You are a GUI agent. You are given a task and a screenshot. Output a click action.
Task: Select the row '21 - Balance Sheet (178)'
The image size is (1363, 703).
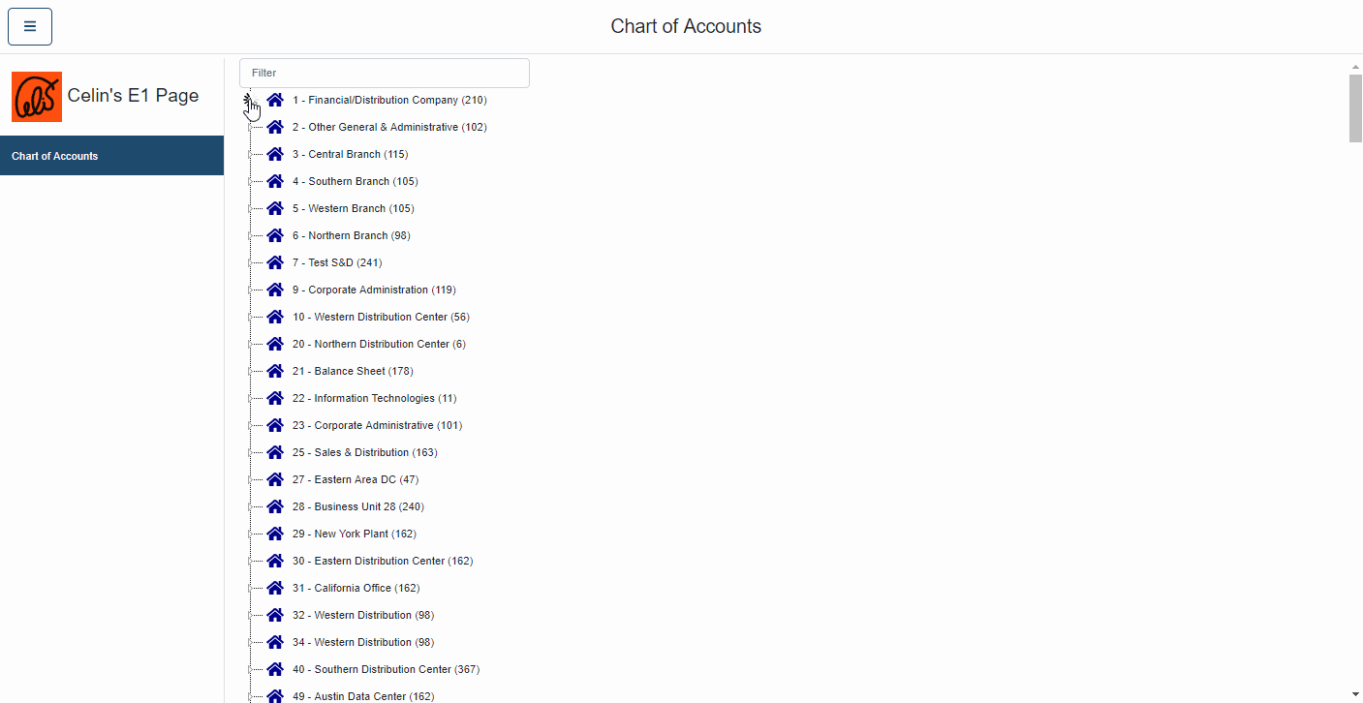tap(353, 371)
